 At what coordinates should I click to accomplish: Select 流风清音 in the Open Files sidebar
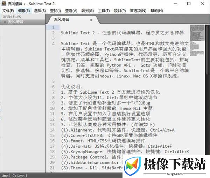coord(22,22)
